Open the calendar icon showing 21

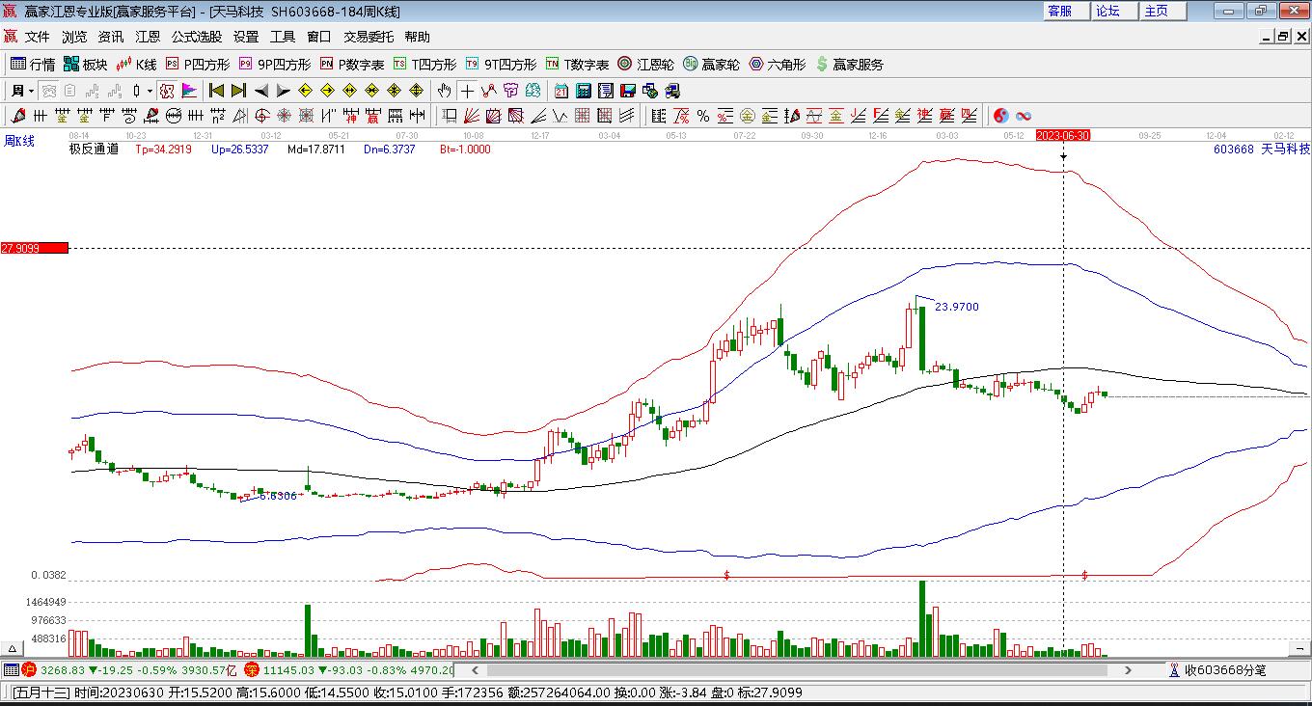pyautogui.click(x=561, y=91)
